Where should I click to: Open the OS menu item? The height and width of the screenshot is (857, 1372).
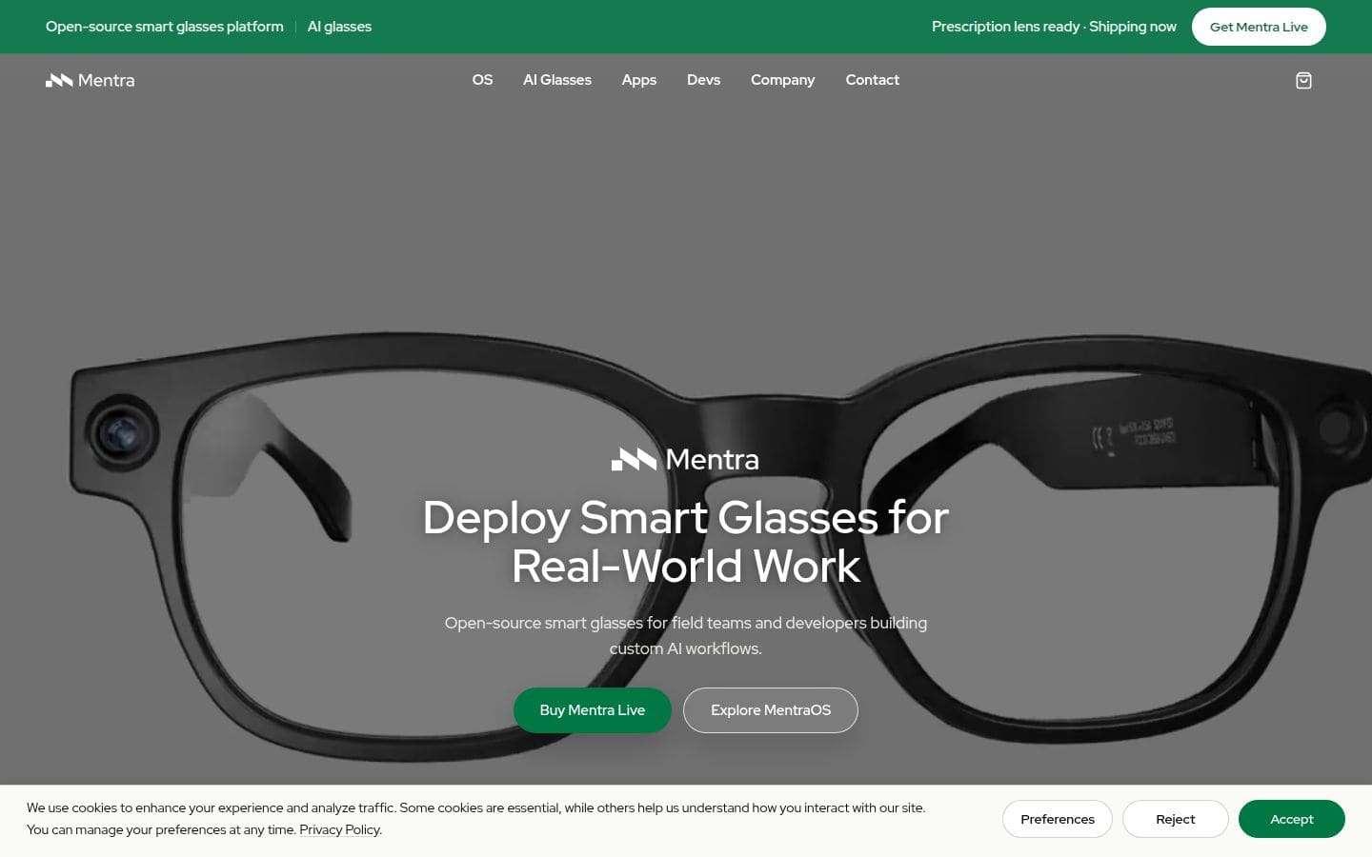[482, 80]
